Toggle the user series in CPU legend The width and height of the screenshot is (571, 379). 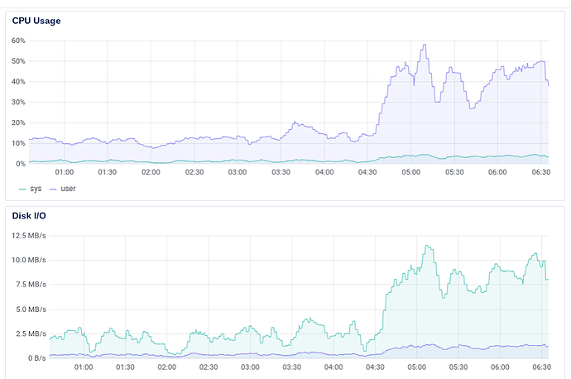(x=63, y=189)
